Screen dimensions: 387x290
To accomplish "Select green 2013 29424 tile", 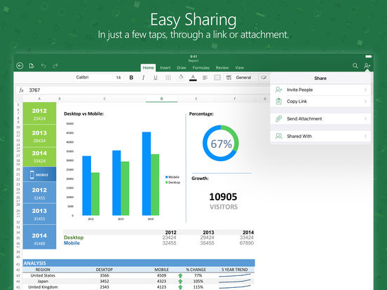I will 39,136.
